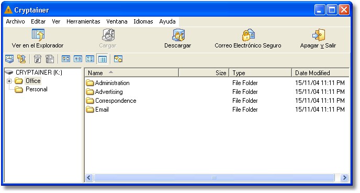Open the Idiomas menu
Screen dimensions: 360x193
(143, 21)
